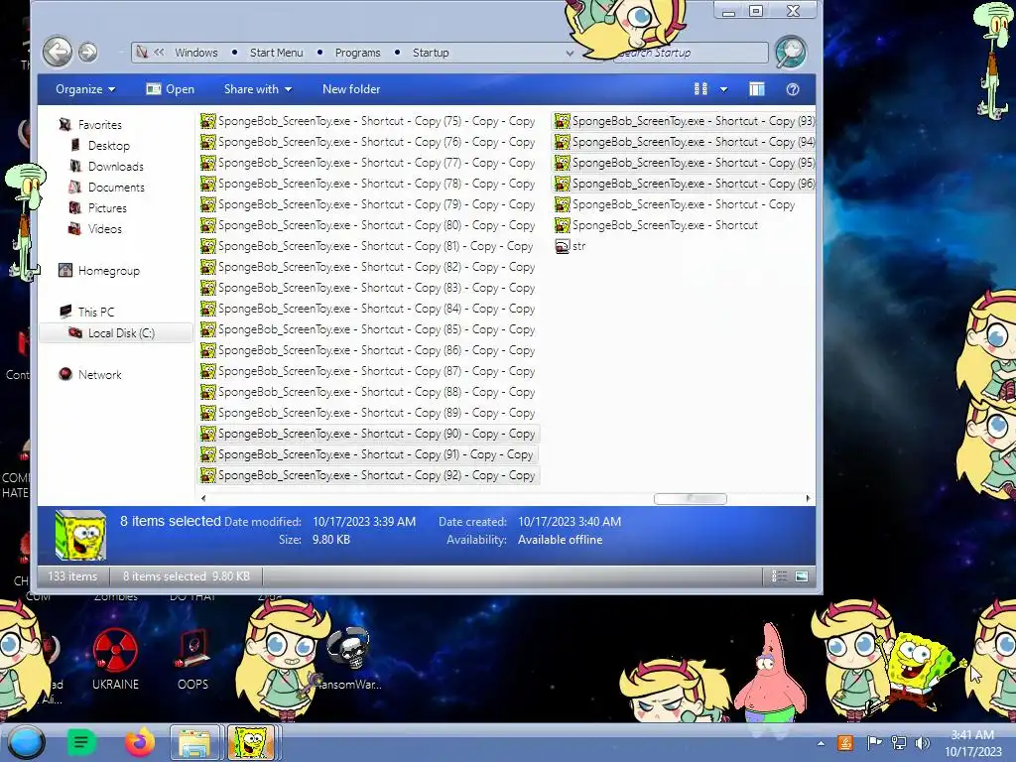
Task: Select shortcut Copy (96) file
Action: [685, 184]
